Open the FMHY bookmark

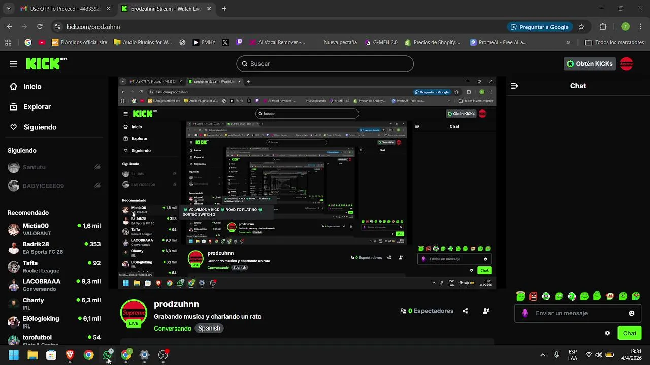click(204, 43)
